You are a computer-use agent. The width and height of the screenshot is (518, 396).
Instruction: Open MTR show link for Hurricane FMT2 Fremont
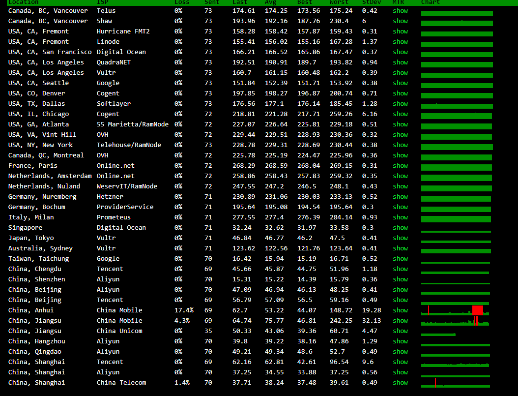pos(400,31)
